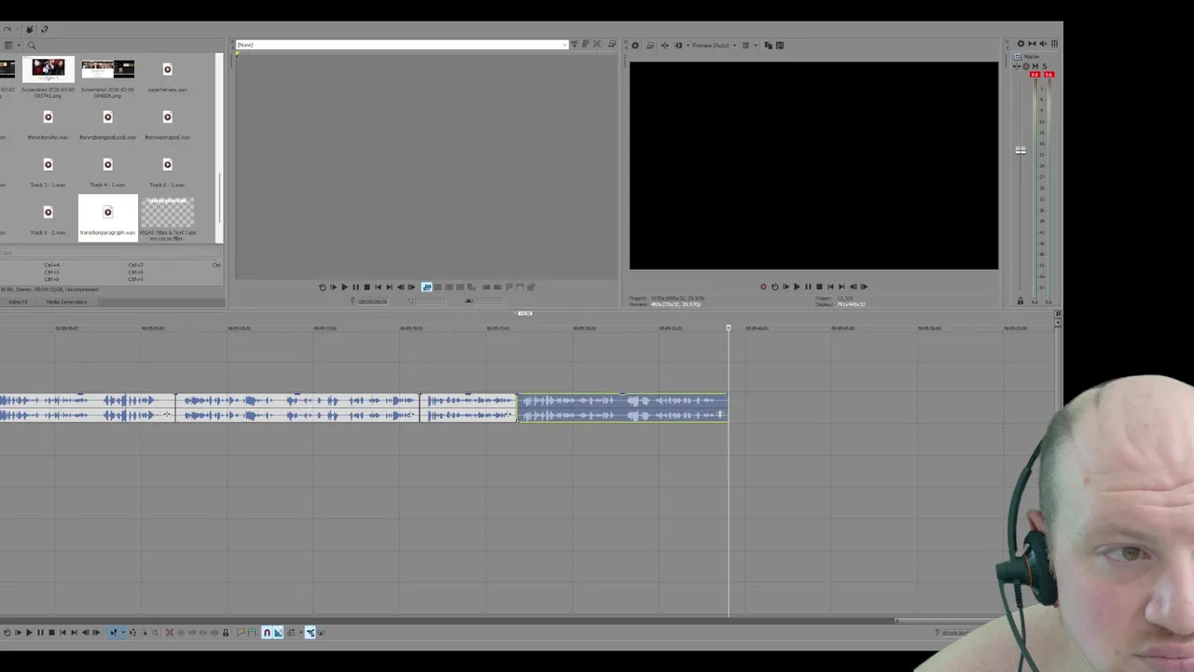Go to start from the timeline transport

pos(62,633)
